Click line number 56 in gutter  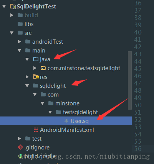(138, 149)
